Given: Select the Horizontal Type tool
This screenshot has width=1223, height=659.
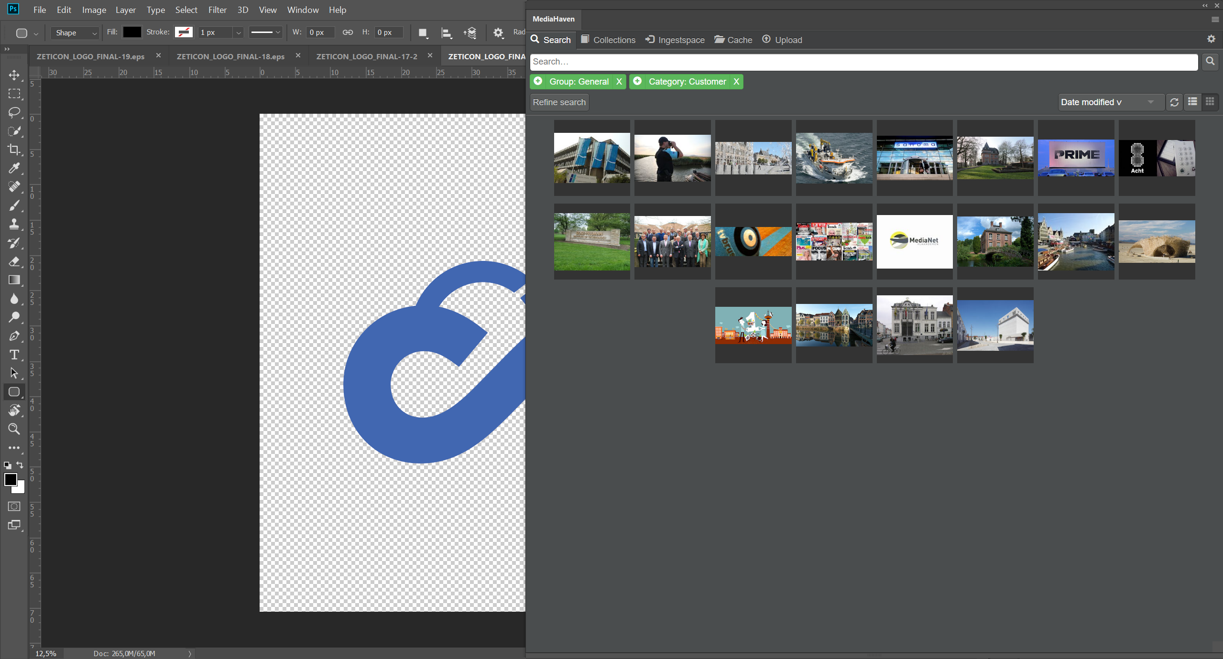Looking at the screenshot, I should point(14,355).
